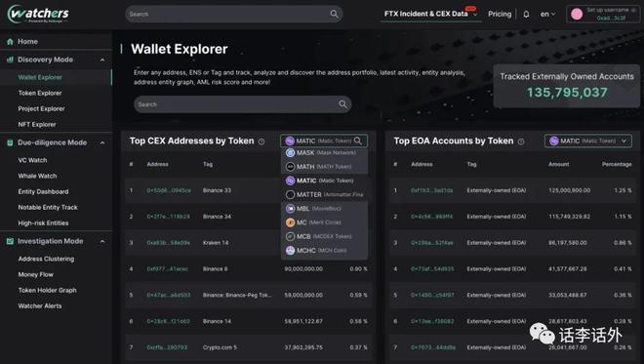This screenshot has width=644, height=364.
Task: Click MATIC icon in EOA token selector
Action: [x=553, y=141]
